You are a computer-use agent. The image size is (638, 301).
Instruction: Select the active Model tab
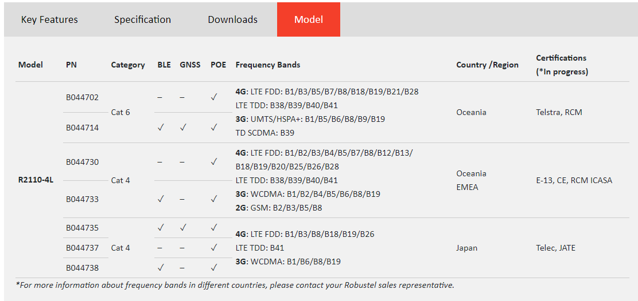308,19
